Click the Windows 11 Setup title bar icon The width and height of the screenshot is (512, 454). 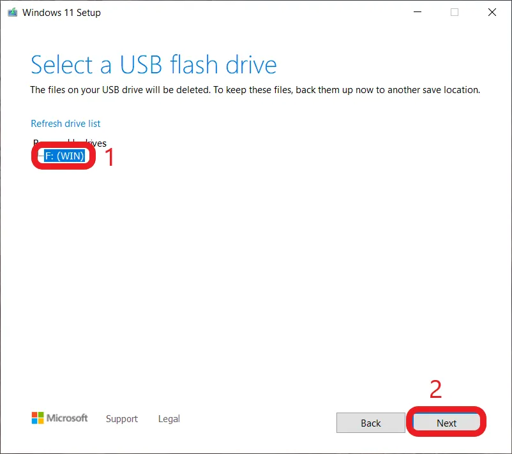12,12
